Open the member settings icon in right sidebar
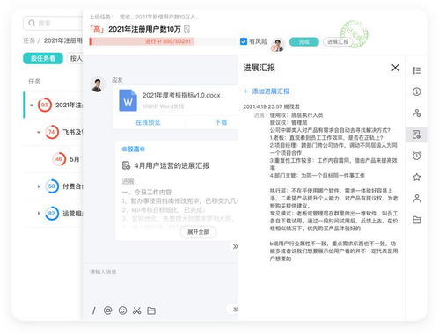 [416, 113]
